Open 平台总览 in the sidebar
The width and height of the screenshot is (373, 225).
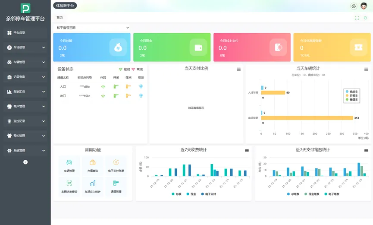point(25,33)
